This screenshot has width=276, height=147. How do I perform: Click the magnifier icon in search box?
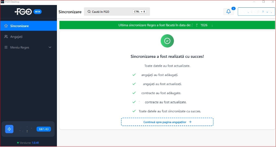pos(89,12)
